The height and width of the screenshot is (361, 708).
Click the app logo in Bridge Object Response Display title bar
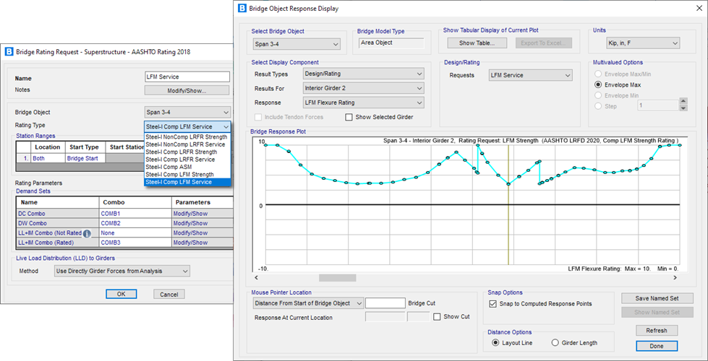tap(242, 9)
